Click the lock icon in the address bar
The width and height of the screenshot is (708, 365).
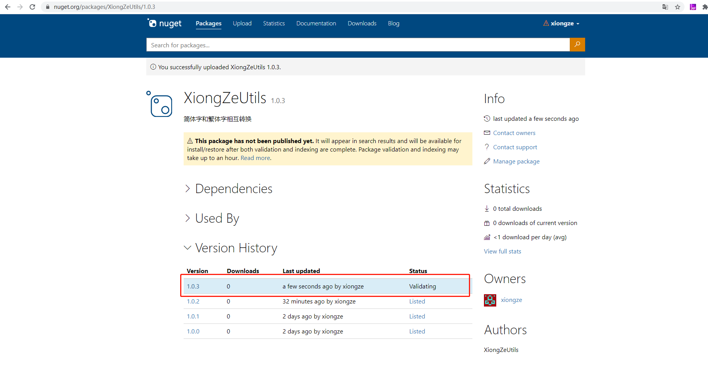point(48,7)
